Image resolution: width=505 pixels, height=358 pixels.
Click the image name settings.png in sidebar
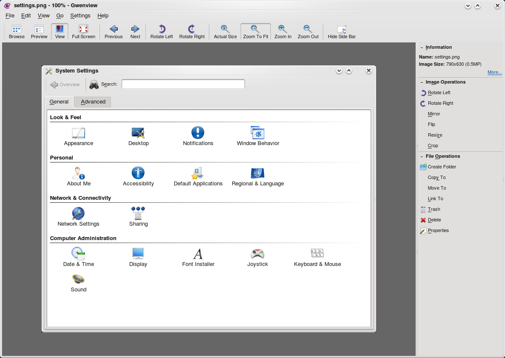tap(447, 57)
